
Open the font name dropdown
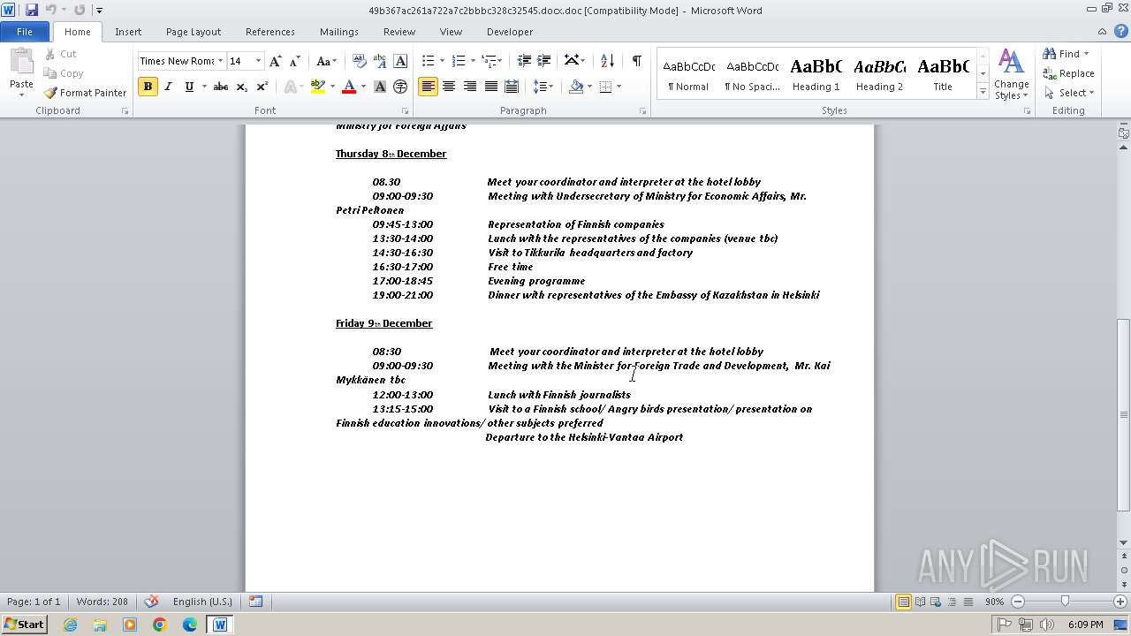[x=220, y=61]
